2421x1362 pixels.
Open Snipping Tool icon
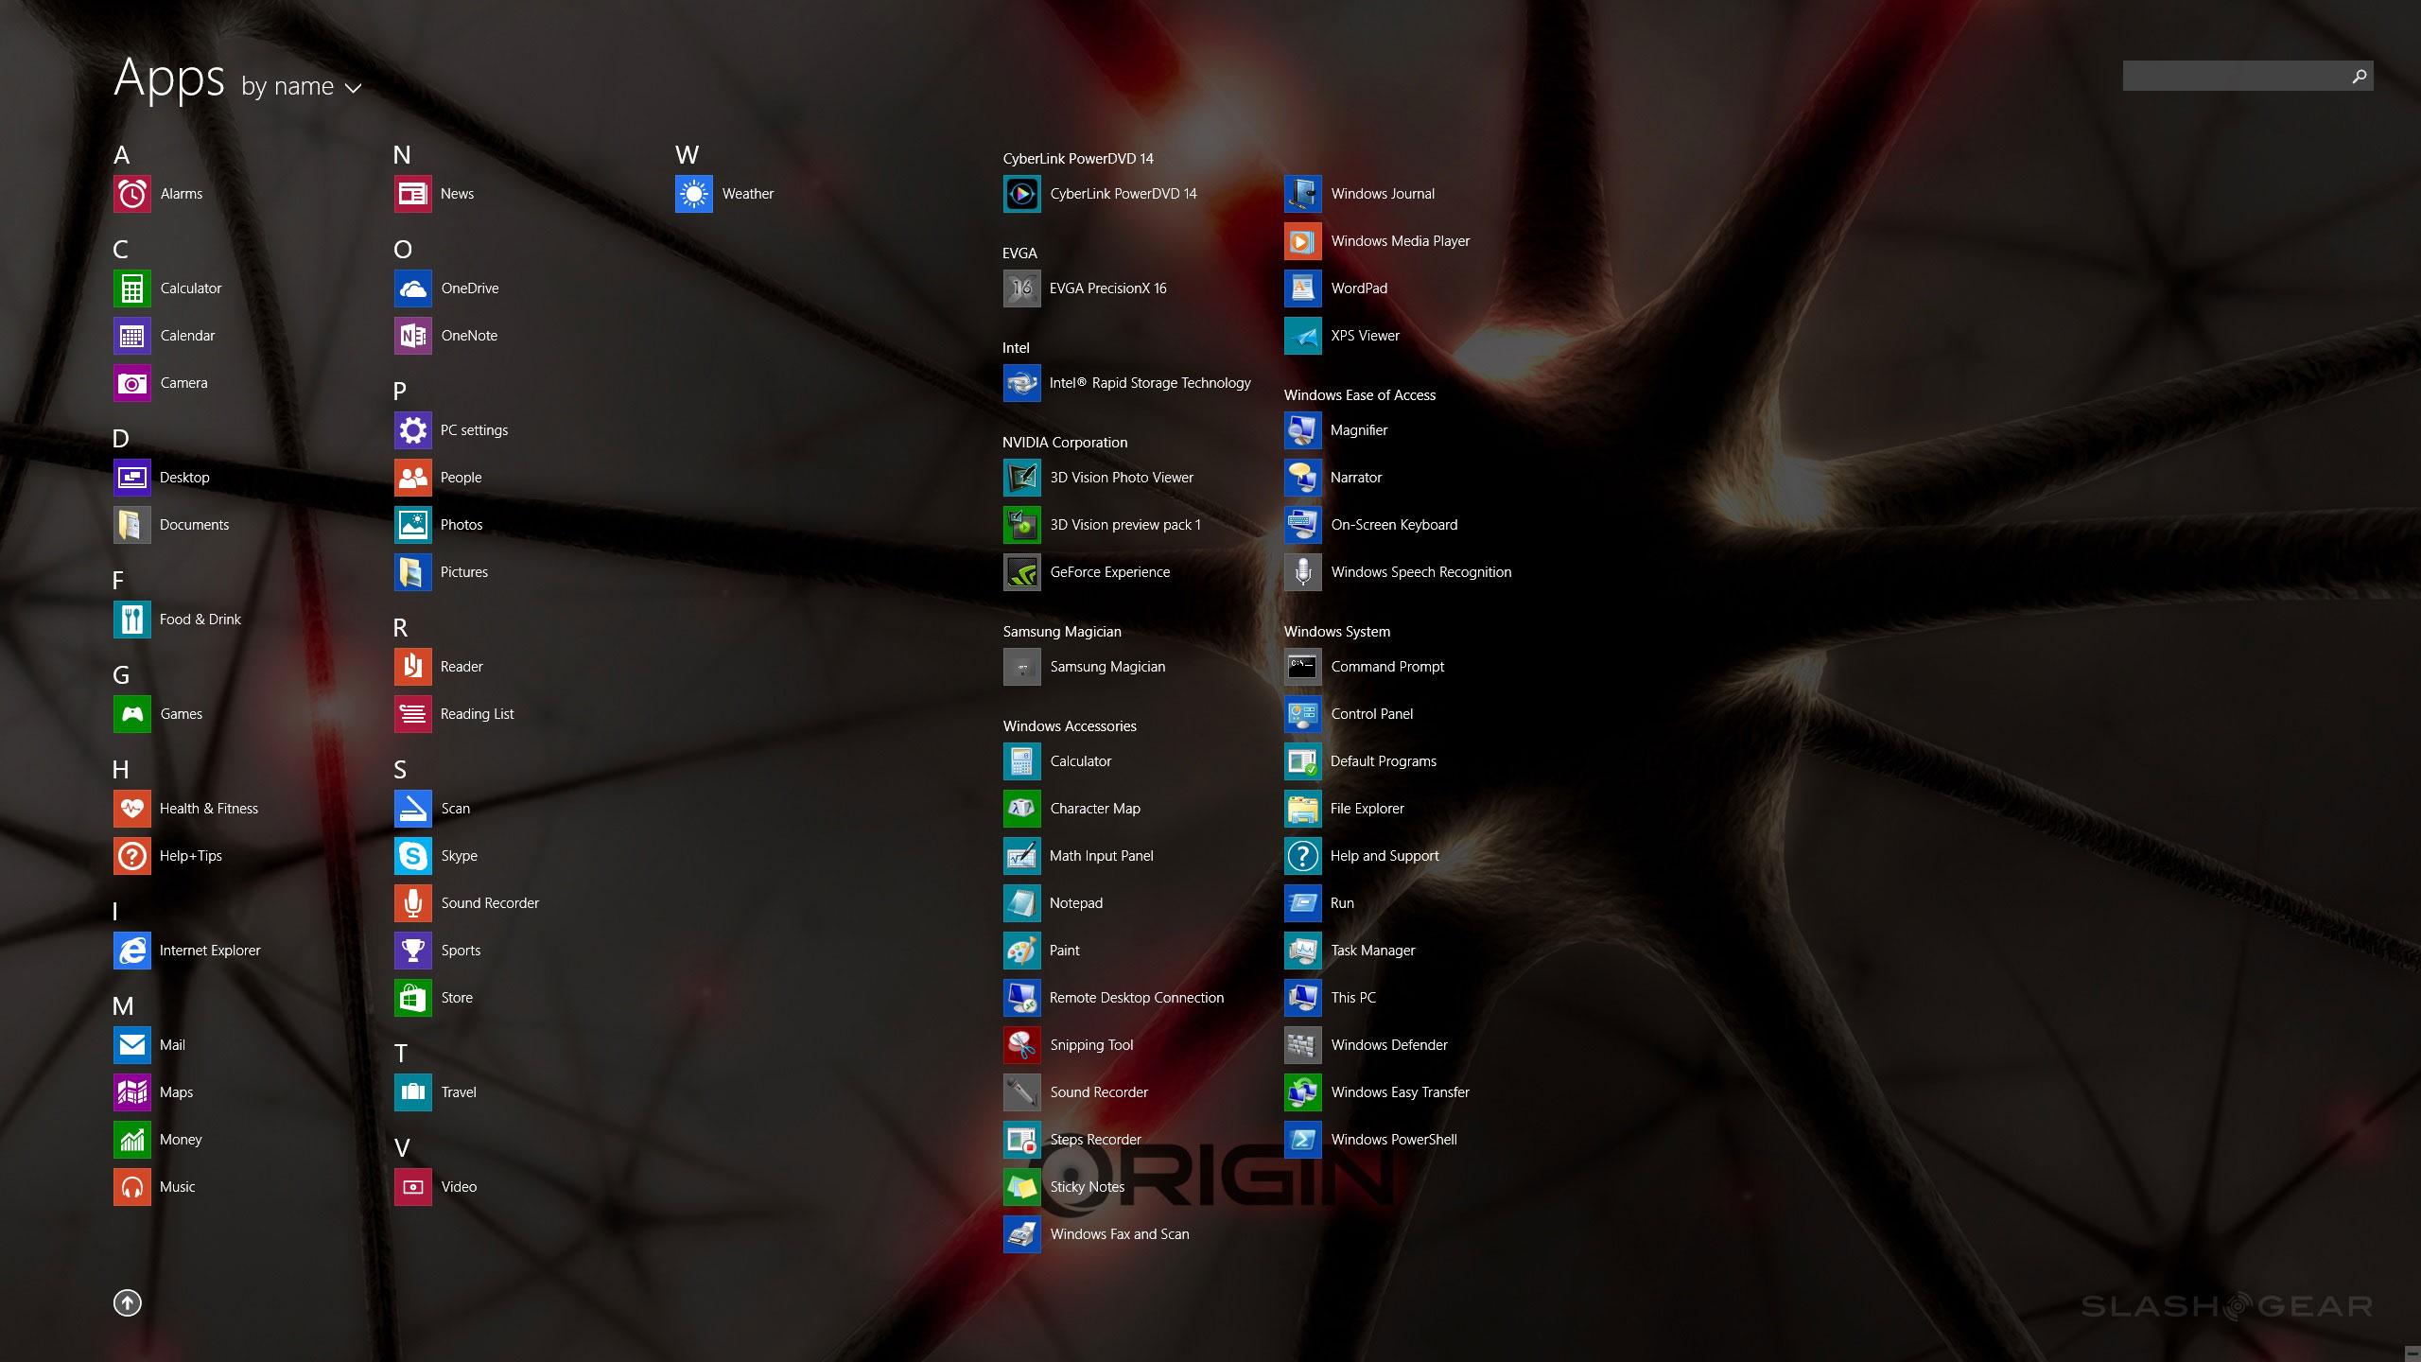pos(1022,1045)
